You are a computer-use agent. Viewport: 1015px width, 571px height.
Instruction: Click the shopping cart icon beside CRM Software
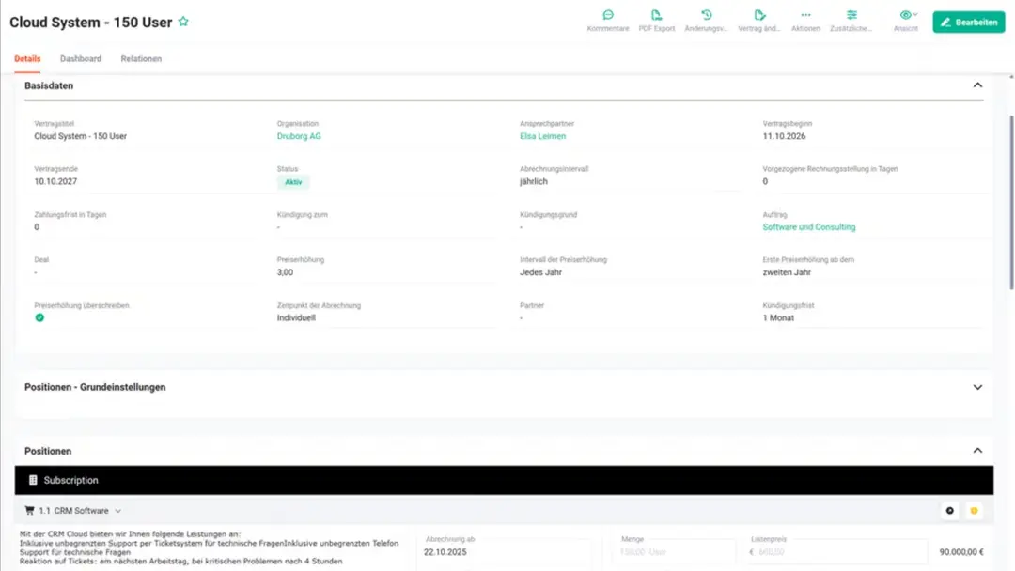point(29,510)
